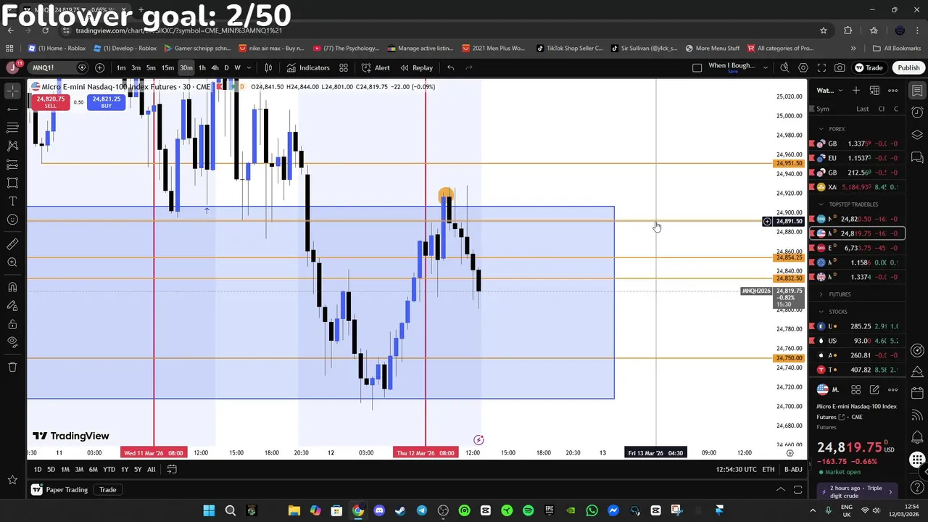Open the Alerts panel clock icon
Viewport: 928px width, 522px height.
(917, 112)
